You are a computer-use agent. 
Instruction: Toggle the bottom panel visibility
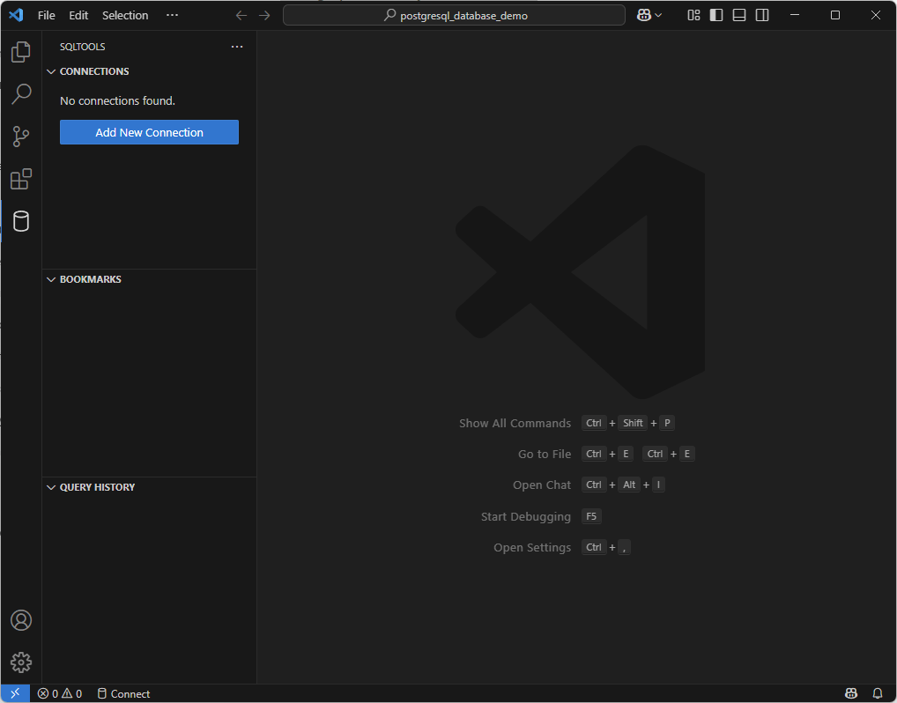tap(739, 15)
